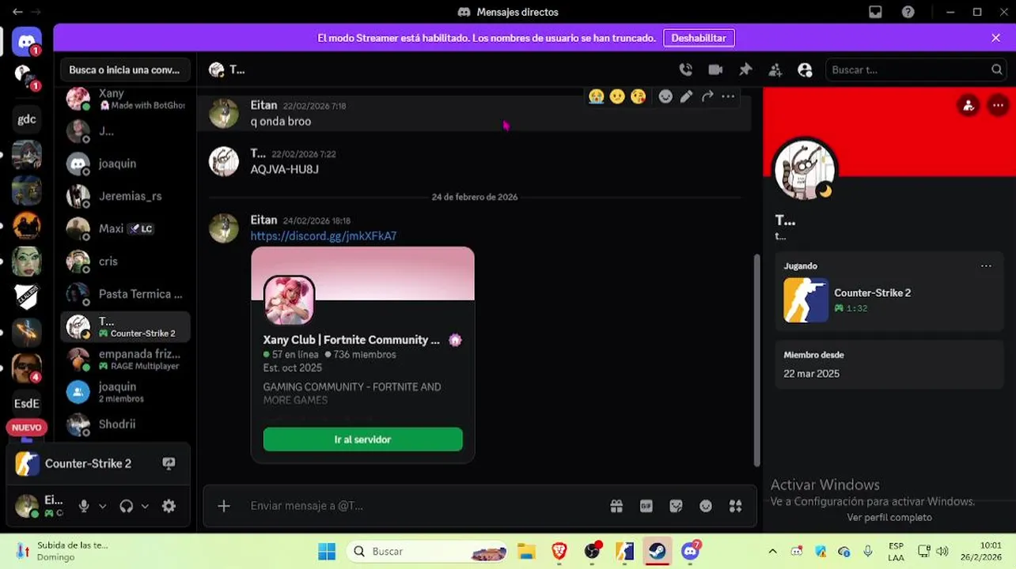Open the apps launcher in message box
Screen dimensions: 1016x569
click(x=736, y=506)
